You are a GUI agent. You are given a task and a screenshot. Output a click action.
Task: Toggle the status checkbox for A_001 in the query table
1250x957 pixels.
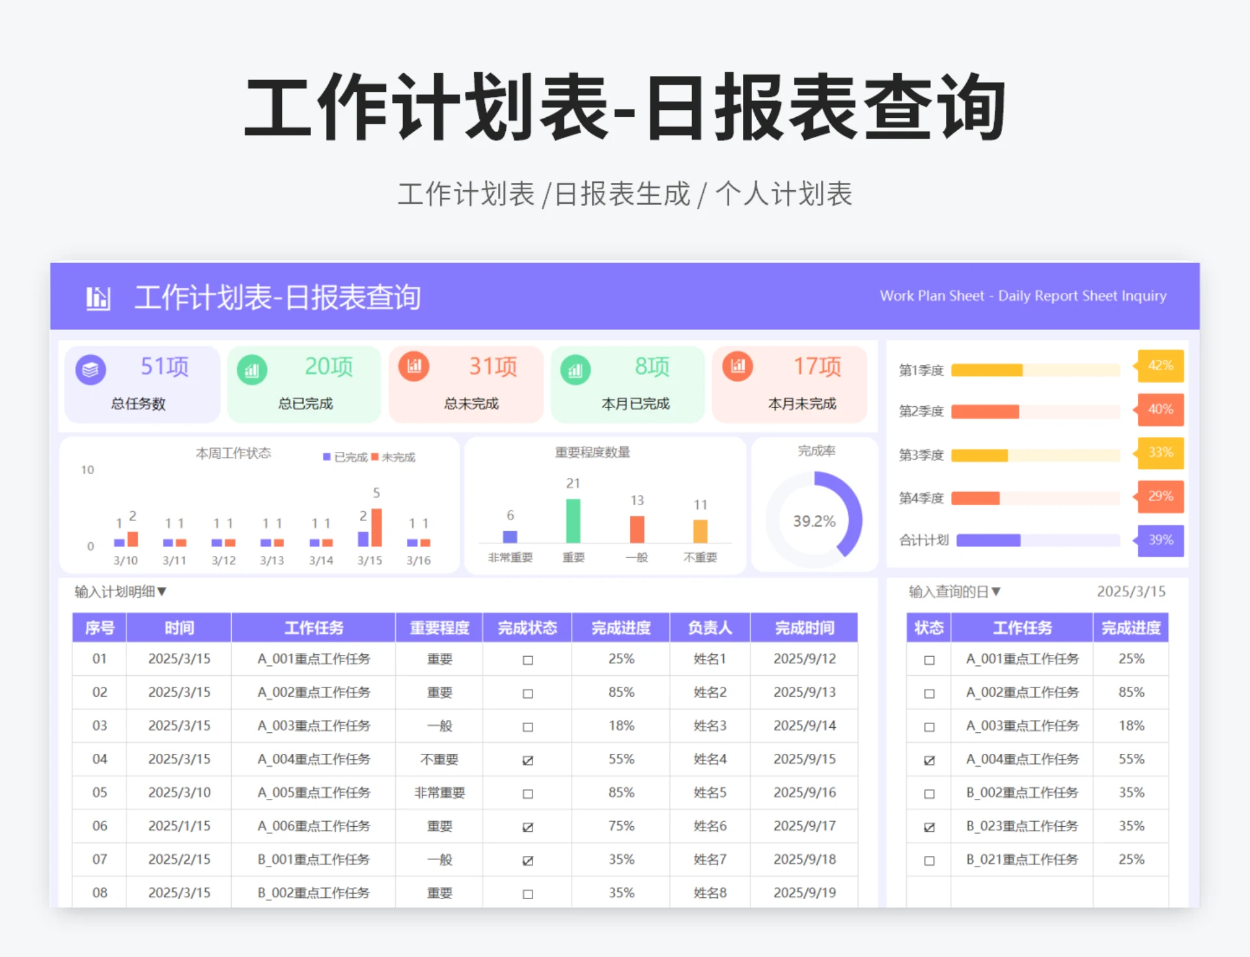[928, 659]
